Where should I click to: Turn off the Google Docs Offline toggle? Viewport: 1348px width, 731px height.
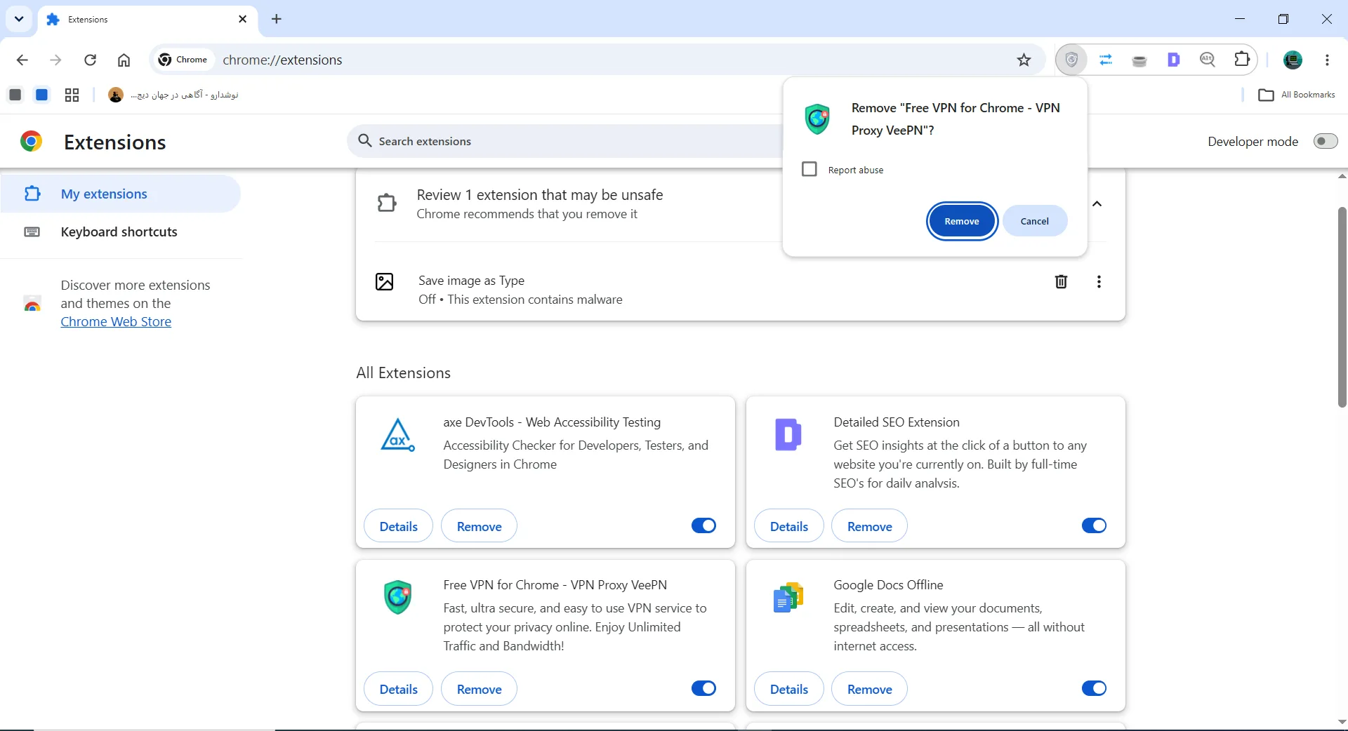click(x=1094, y=688)
